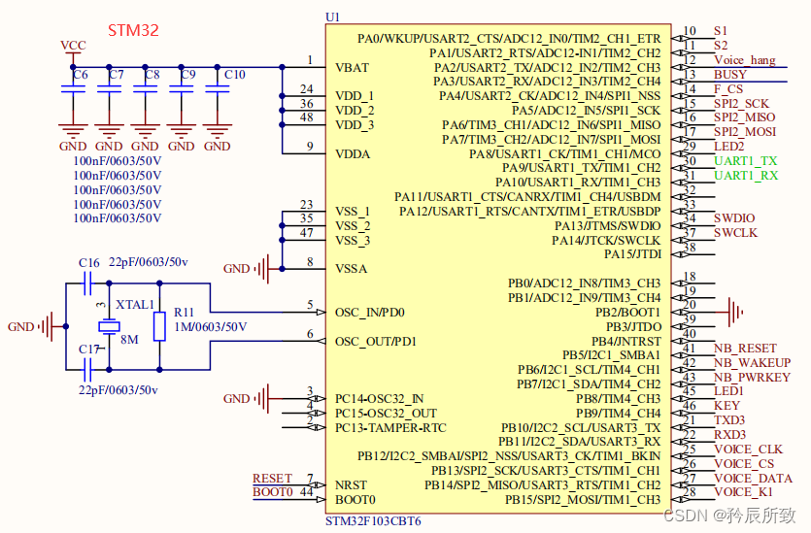The height and width of the screenshot is (533, 811).
Task: Select the Voice_hang net label
Action: pyautogui.click(x=745, y=60)
